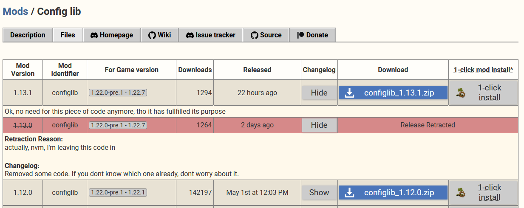This screenshot has height=208, width=524.
Task: Click the mod installer icon for version 1.12.0
Action: [460, 193]
